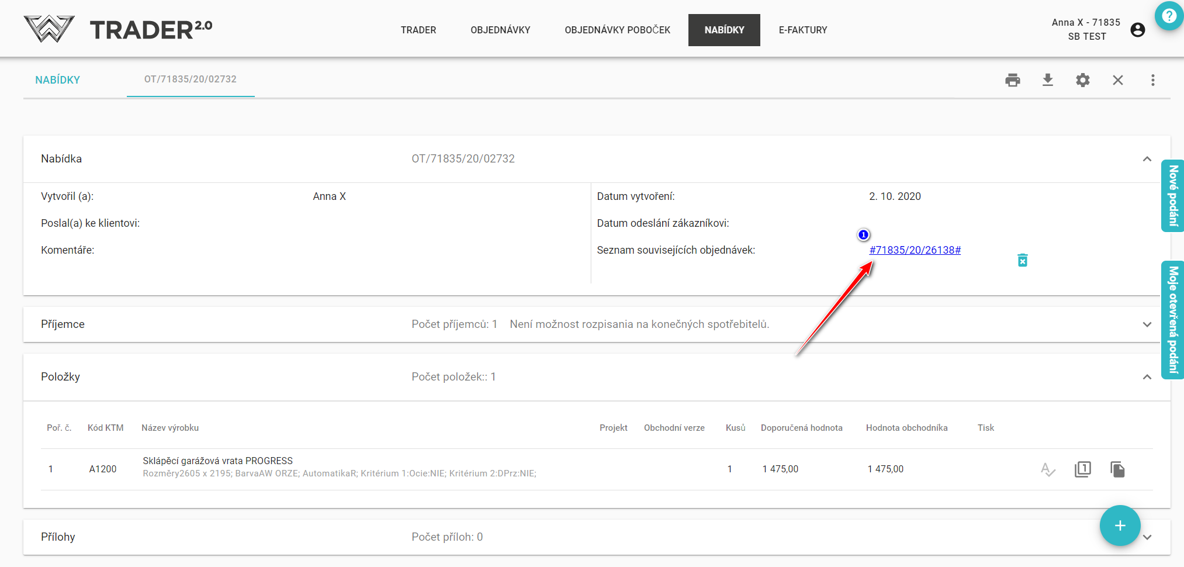
Task: Collapse the Položky section
Action: pyautogui.click(x=1147, y=377)
